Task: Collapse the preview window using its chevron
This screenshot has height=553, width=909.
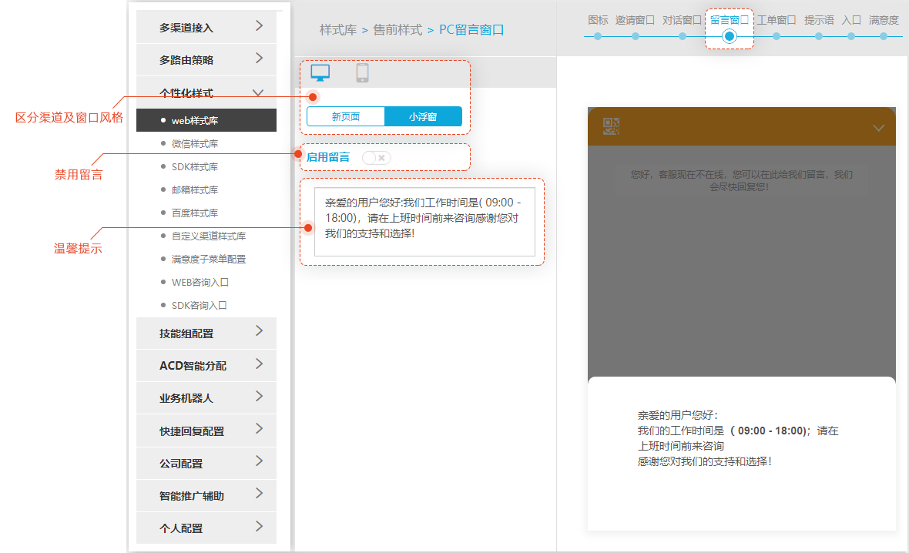Action: (879, 128)
